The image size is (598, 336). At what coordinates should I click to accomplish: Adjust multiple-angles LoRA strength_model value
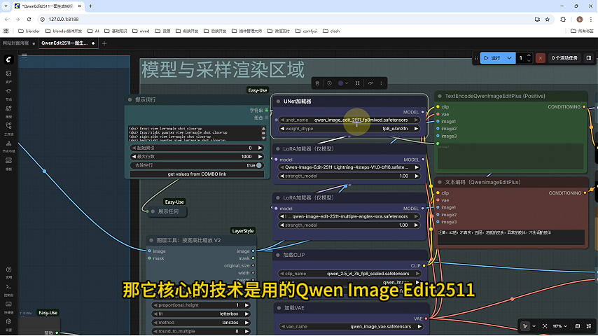pyautogui.click(x=349, y=225)
